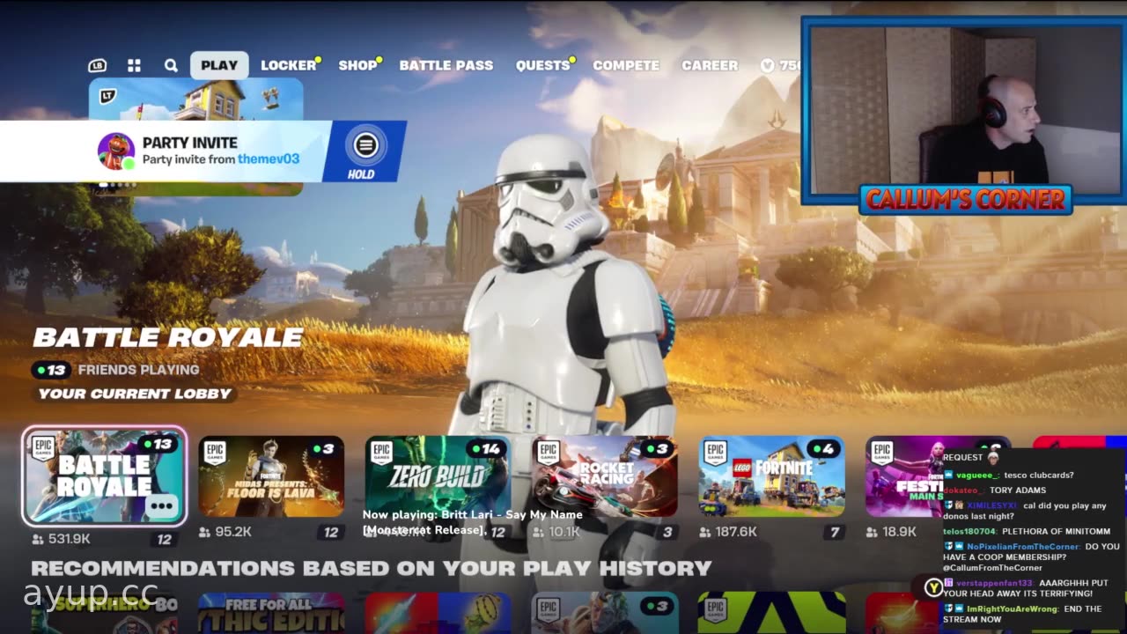The width and height of the screenshot is (1127, 634).
Task: Go to the COMPETE tab
Action: [x=626, y=65]
